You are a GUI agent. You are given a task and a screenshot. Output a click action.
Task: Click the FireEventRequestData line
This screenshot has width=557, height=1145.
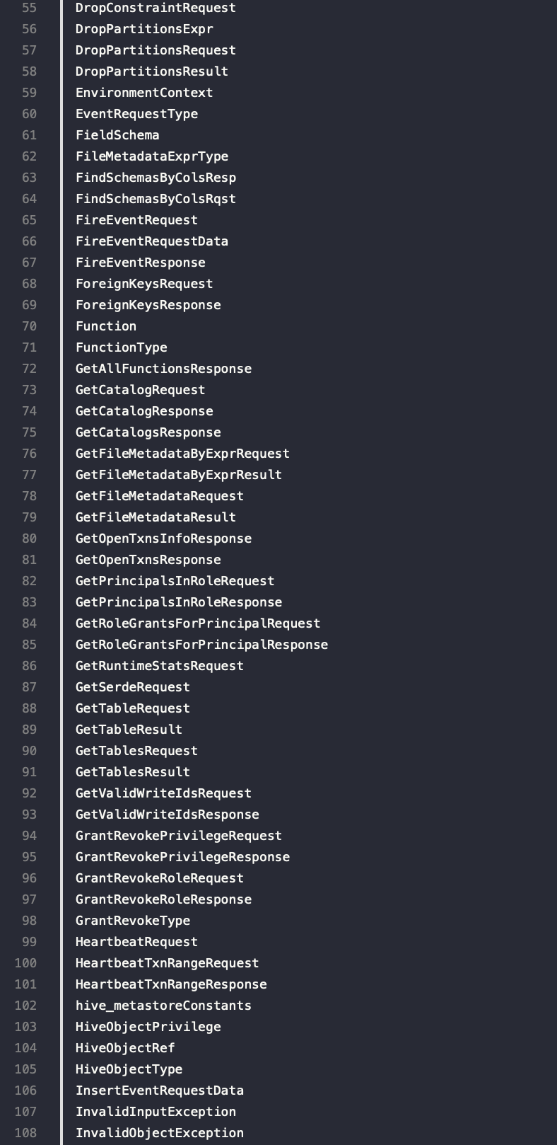click(152, 241)
